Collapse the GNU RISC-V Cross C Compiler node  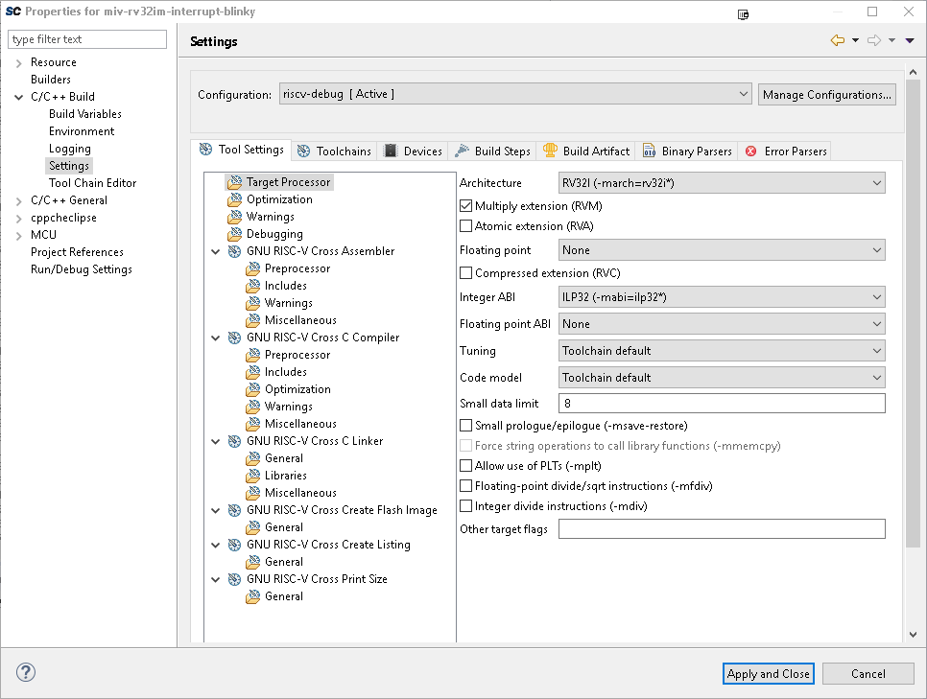point(216,338)
